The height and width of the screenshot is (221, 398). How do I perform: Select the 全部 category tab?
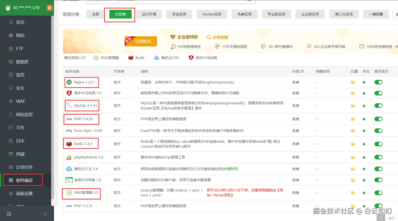(x=96, y=14)
